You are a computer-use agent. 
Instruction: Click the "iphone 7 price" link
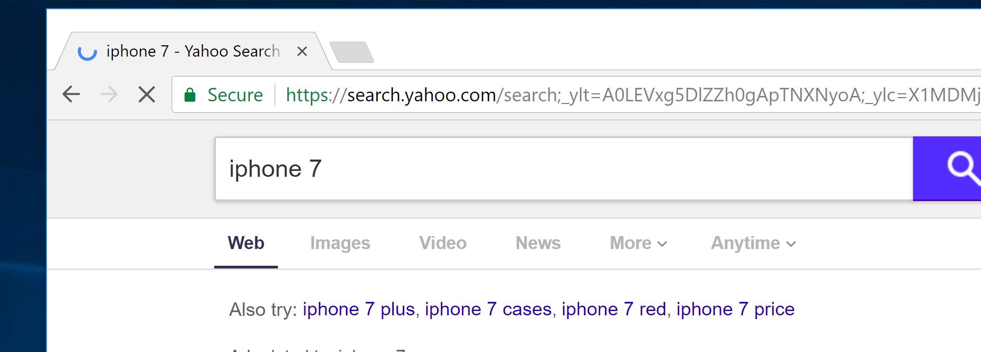point(735,309)
